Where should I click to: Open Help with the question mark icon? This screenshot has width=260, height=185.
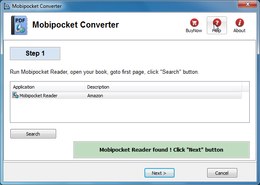(x=217, y=23)
